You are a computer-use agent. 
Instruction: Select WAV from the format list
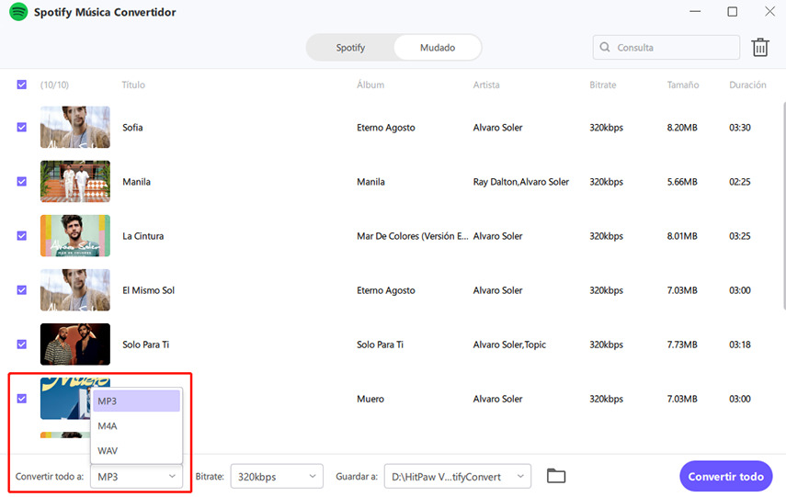tap(136, 450)
